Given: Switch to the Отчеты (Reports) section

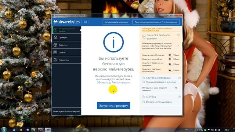Looking at the screenshot, I should tap(66, 52).
